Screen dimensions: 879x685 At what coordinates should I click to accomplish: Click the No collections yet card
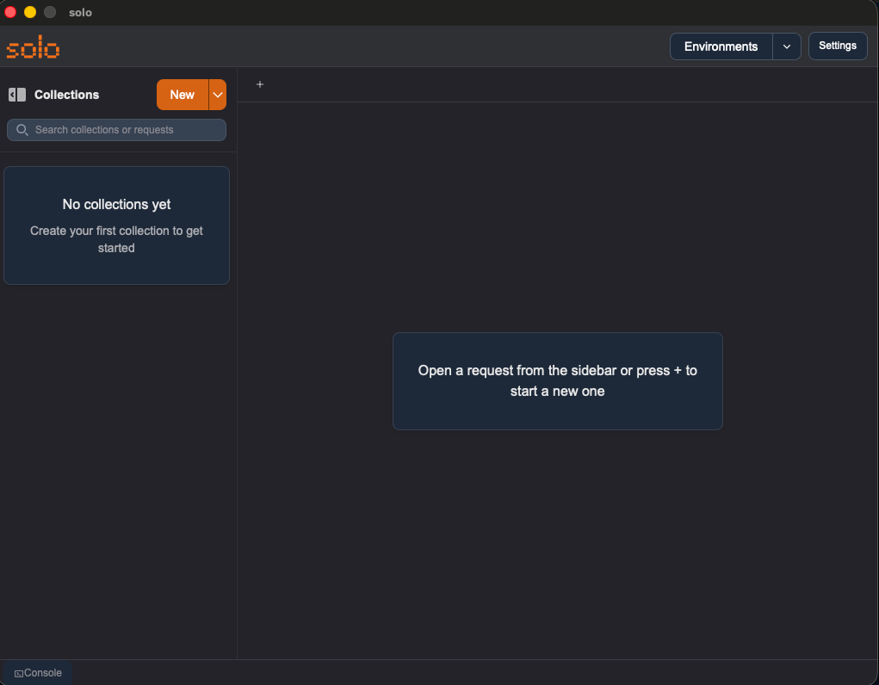(116, 225)
